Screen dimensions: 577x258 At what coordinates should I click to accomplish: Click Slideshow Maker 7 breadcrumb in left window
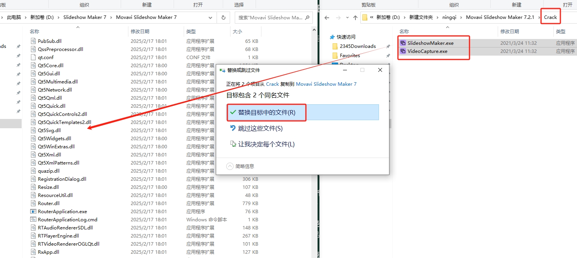click(85, 17)
